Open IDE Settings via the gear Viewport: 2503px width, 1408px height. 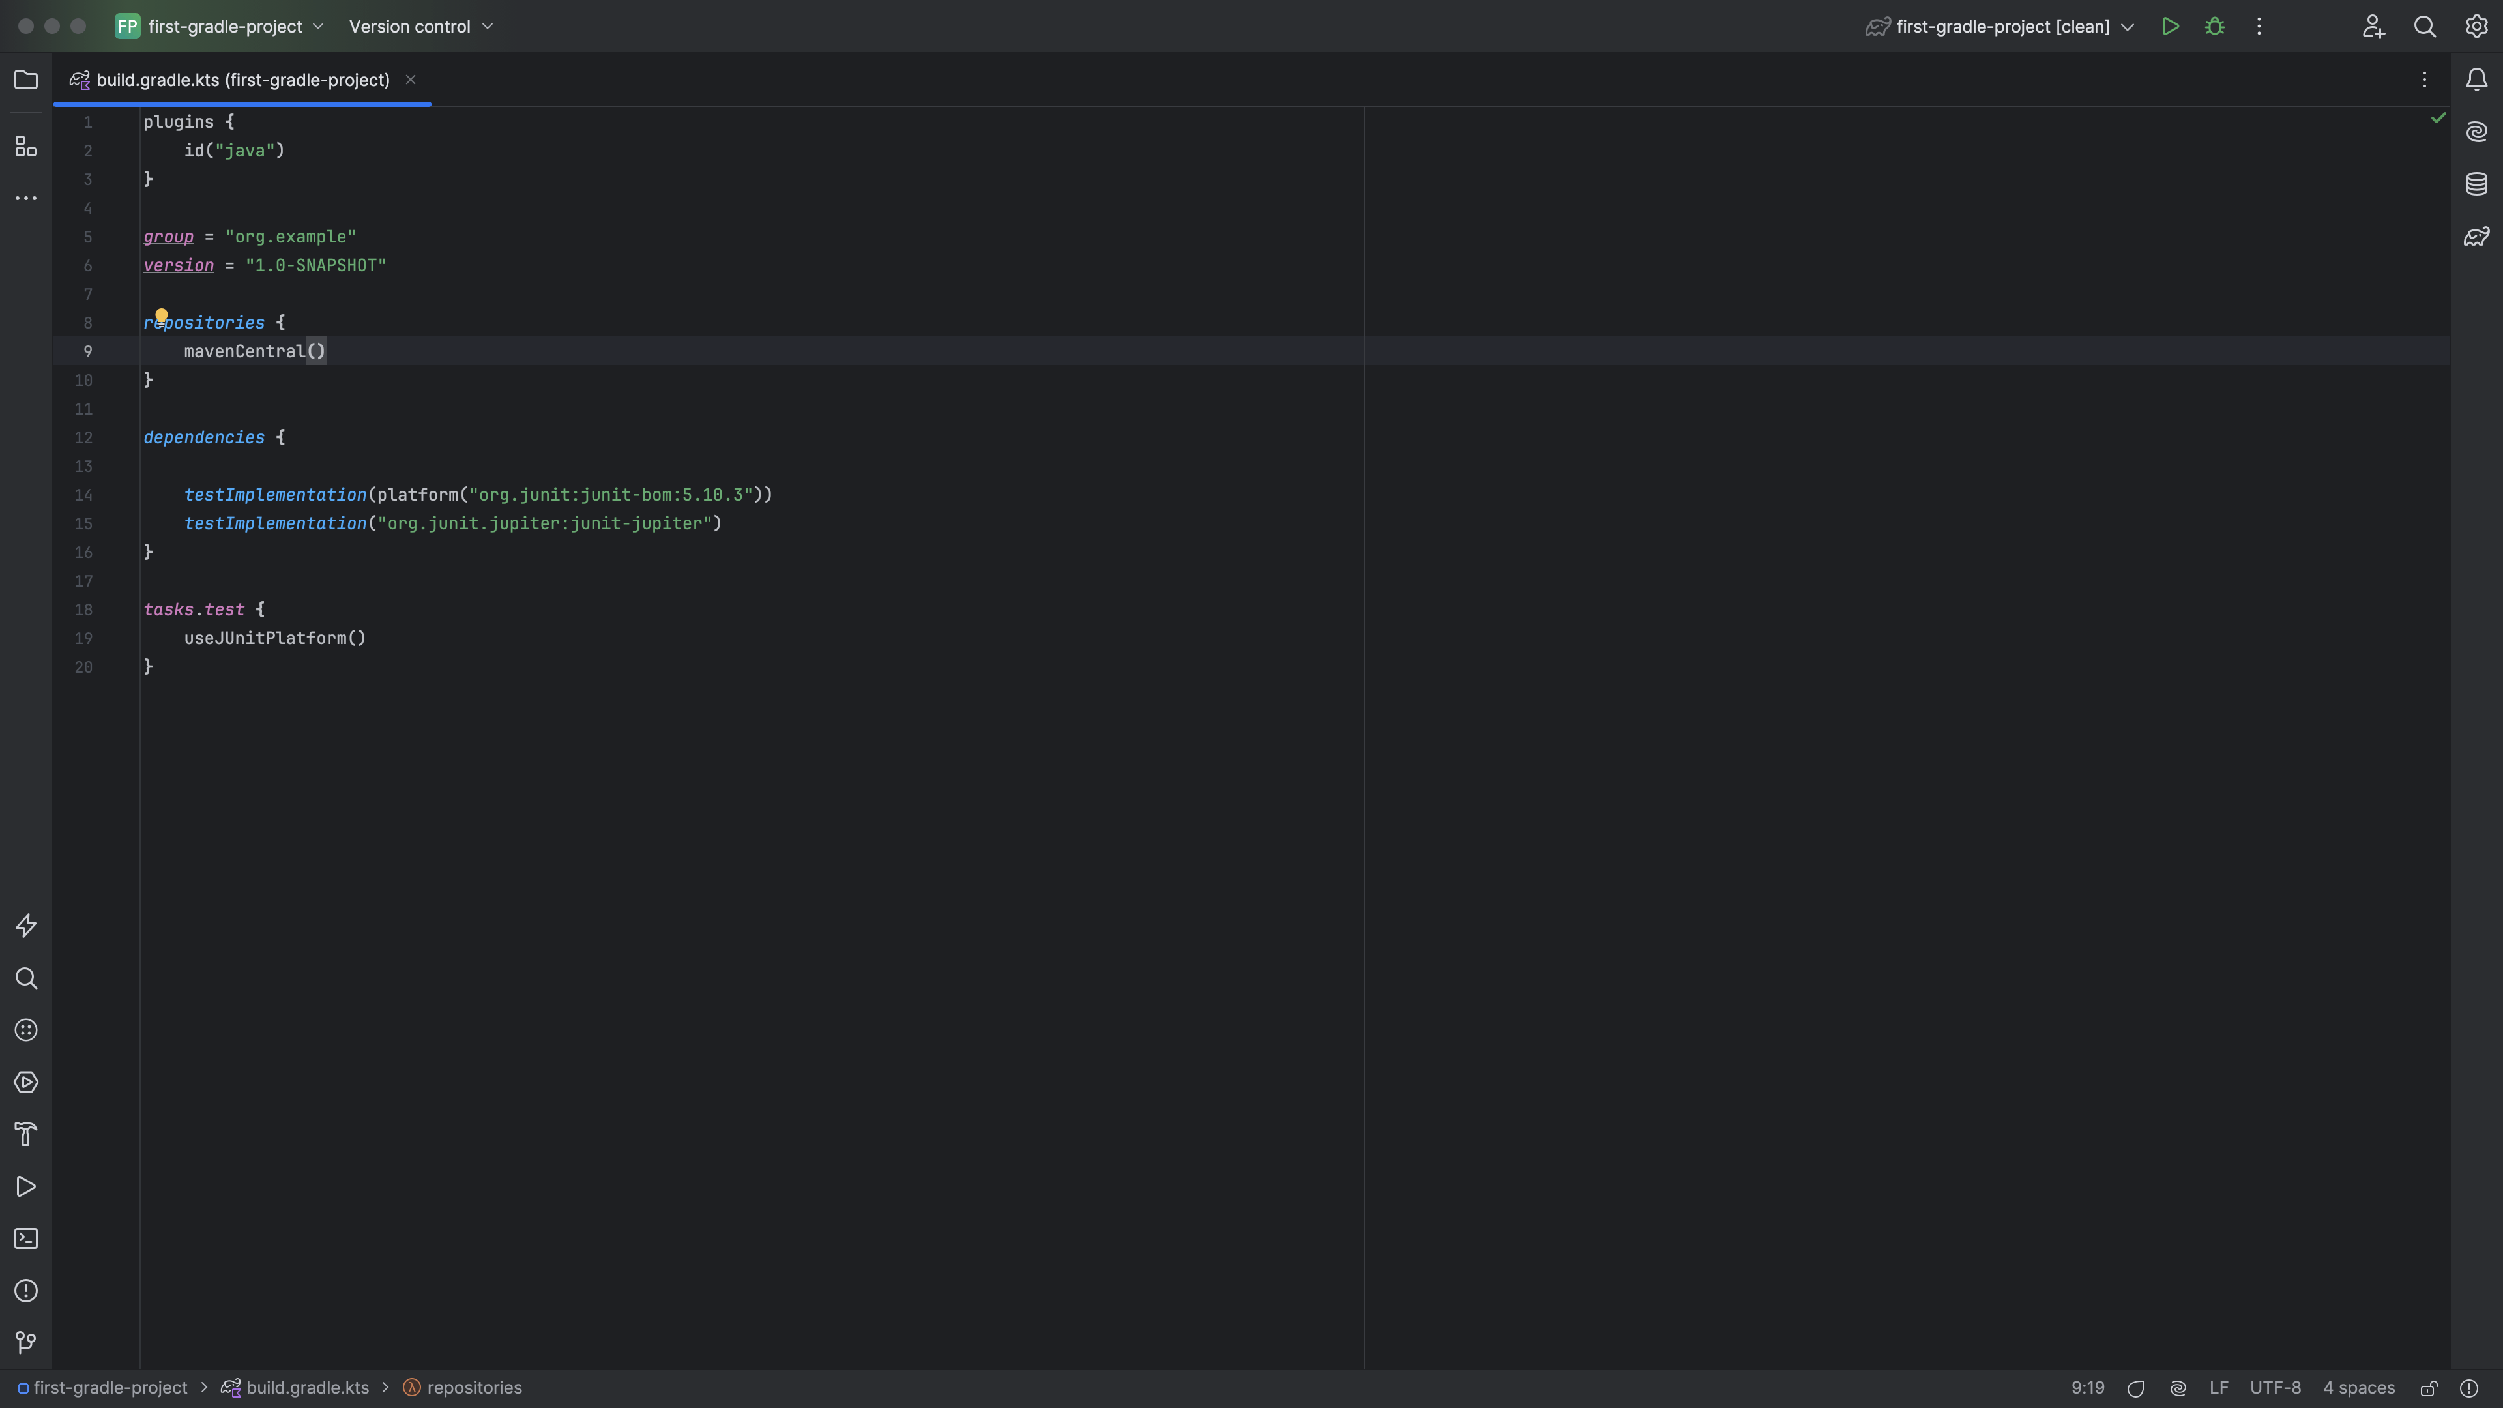coord(2476,26)
